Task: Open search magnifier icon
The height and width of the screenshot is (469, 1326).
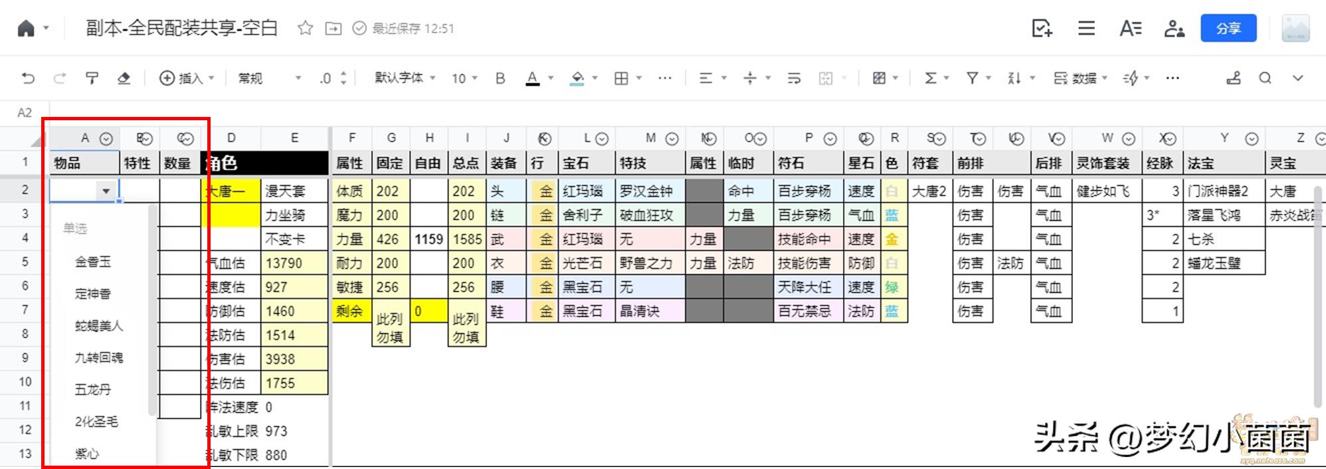Action: (1265, 78)
